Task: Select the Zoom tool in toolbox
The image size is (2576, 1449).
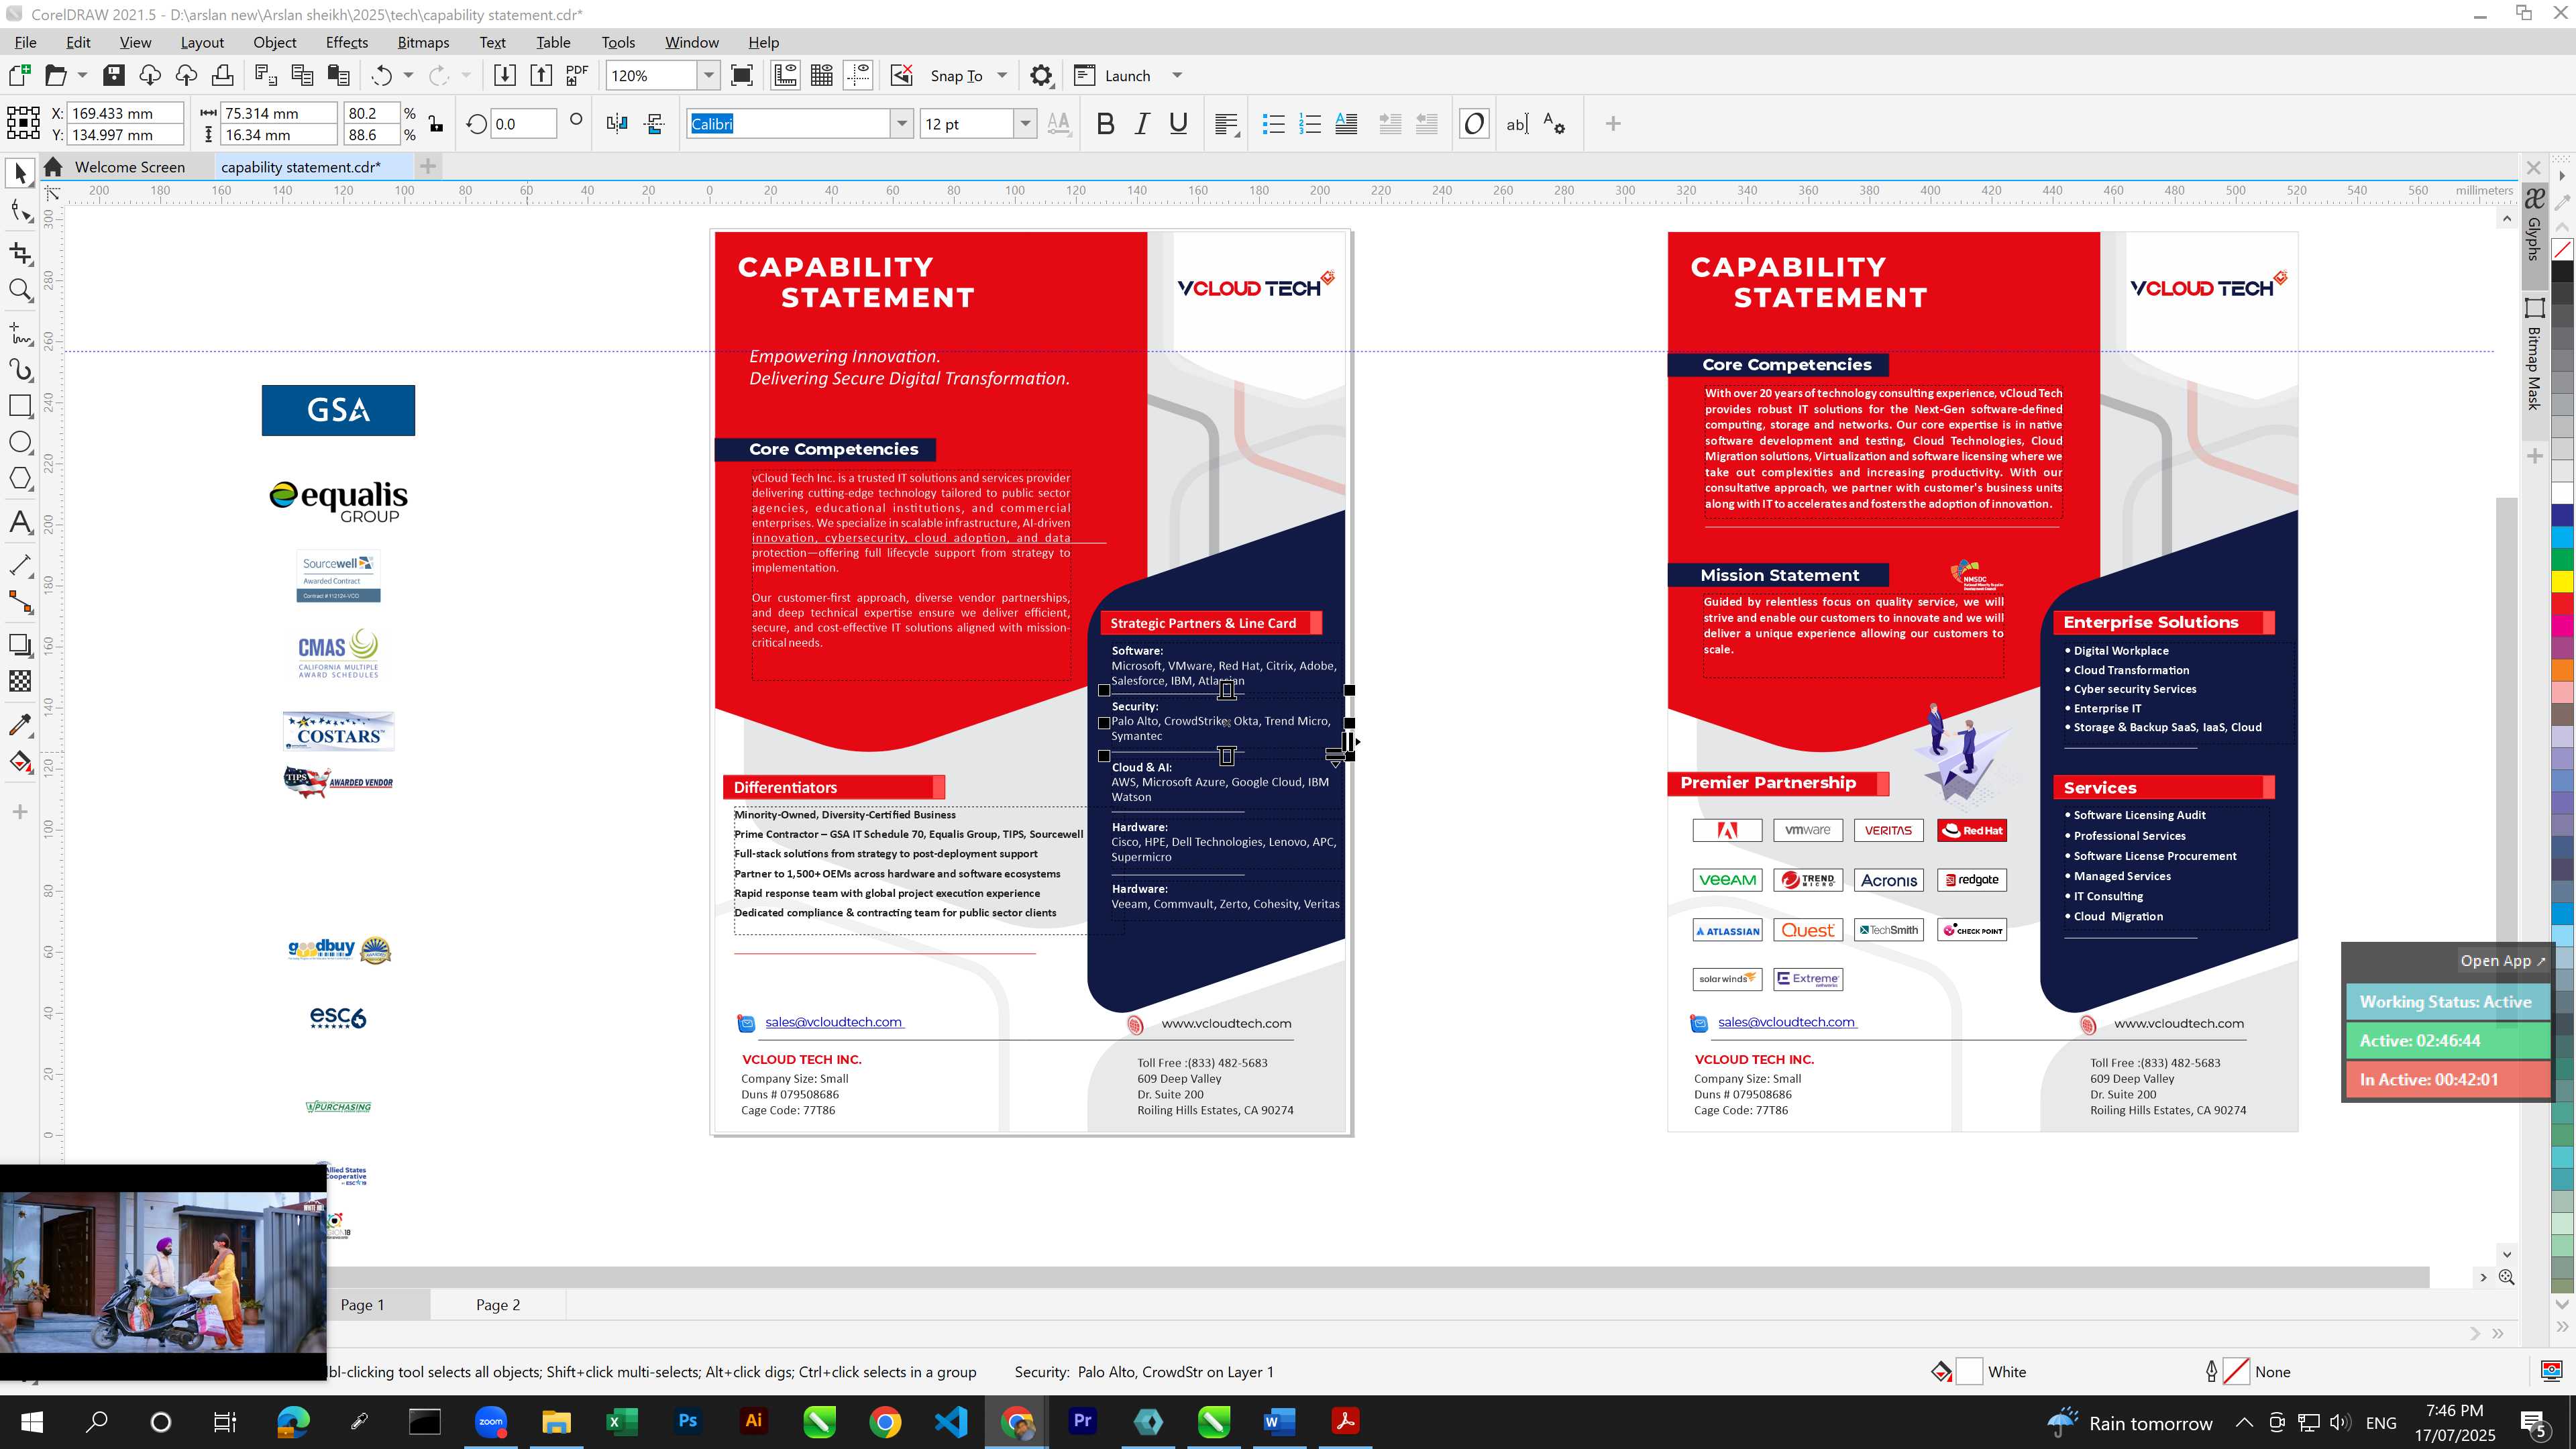Action: click(20, 290)
